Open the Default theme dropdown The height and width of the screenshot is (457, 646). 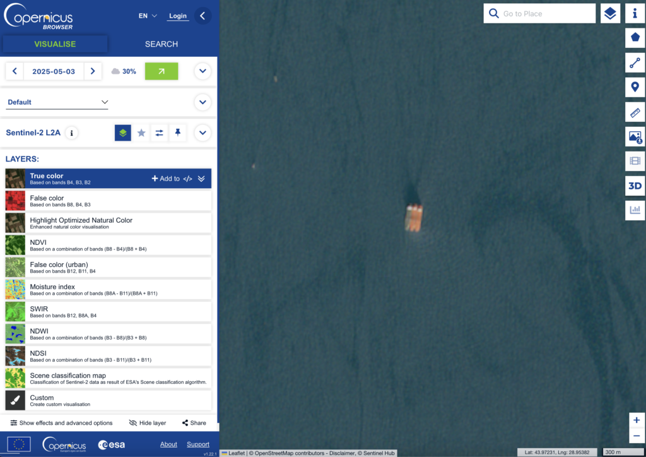tap(57, 102)
